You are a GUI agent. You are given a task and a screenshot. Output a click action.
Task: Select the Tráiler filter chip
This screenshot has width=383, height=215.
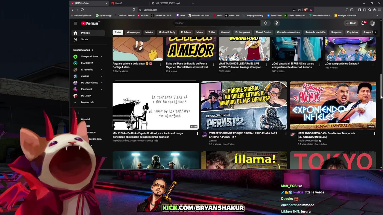pyautogui.click(x=212, y=32)
